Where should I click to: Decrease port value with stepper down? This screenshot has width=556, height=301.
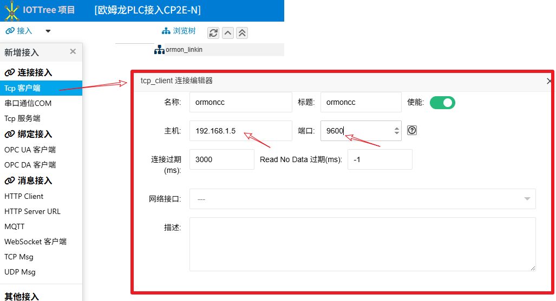tap(396, 133)
